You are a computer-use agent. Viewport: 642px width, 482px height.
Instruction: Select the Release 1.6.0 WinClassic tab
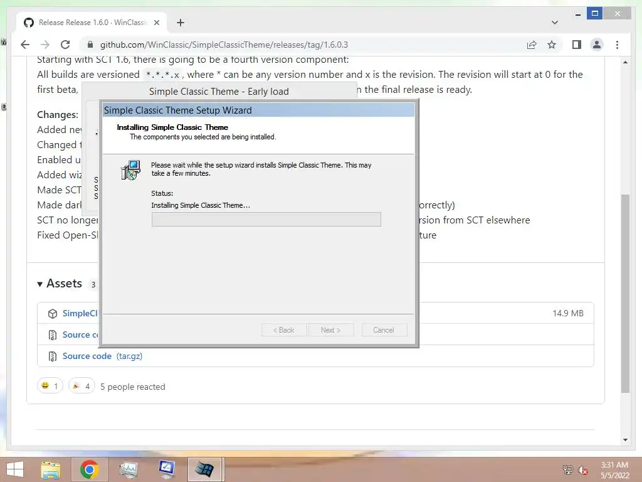pos(92,23)
